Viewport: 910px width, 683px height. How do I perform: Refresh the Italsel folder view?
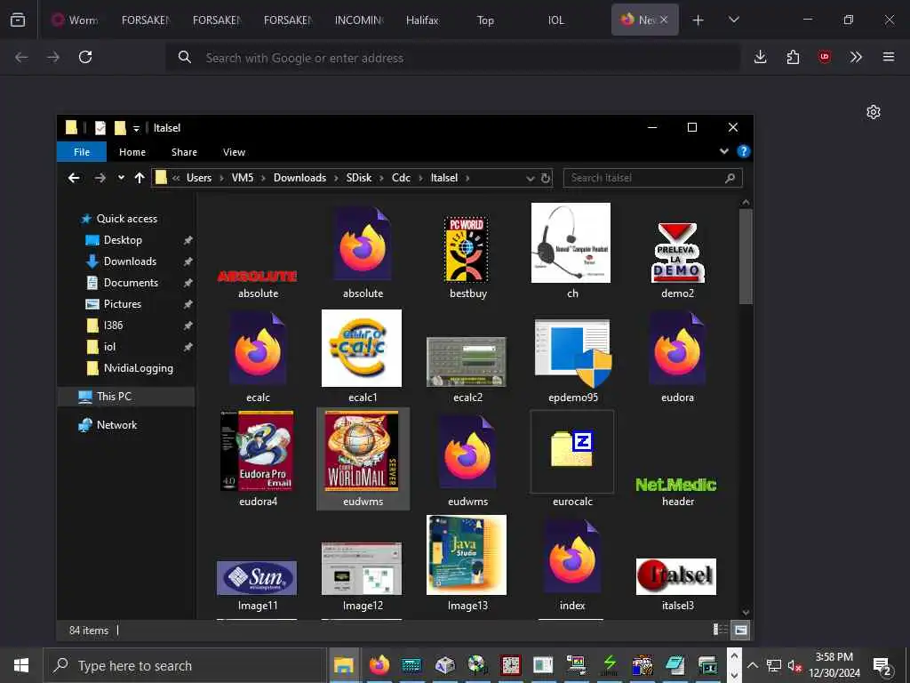coord(546,178)
